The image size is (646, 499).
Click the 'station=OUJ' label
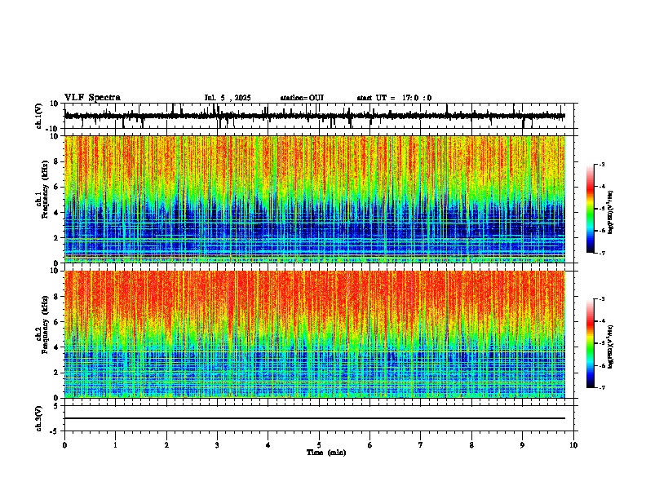[302, 98]
